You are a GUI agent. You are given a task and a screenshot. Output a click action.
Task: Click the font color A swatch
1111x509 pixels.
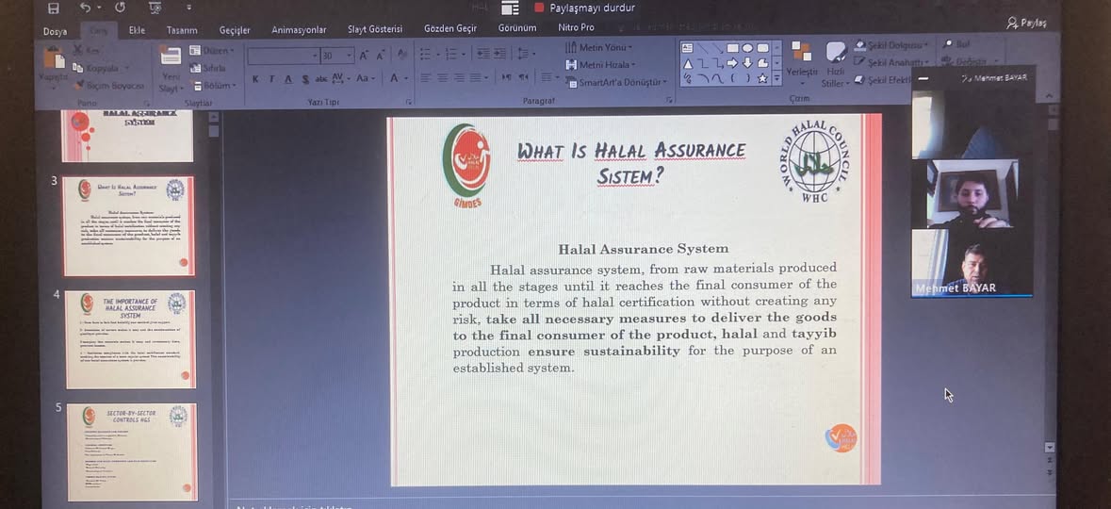pos(395,78)
